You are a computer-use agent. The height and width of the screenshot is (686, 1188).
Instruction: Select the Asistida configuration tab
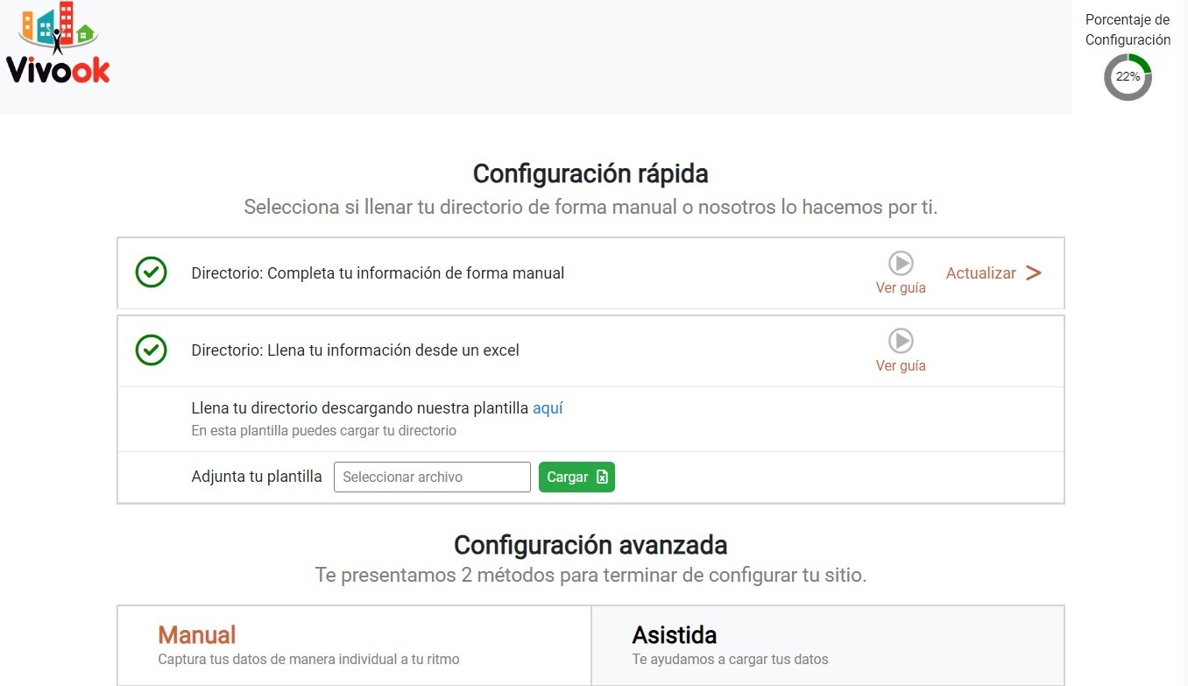pos(828,645)
